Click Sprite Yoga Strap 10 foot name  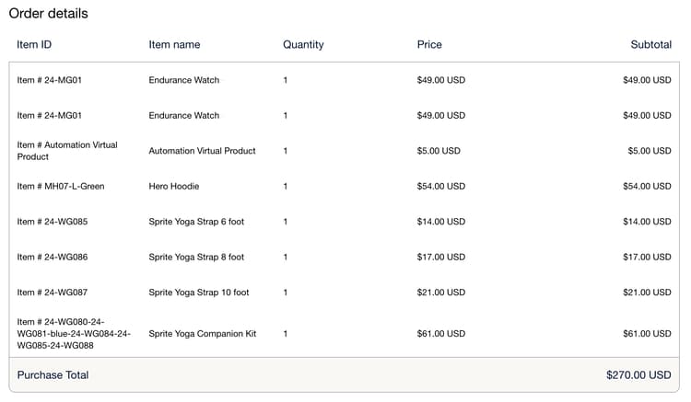pos(199,293)
